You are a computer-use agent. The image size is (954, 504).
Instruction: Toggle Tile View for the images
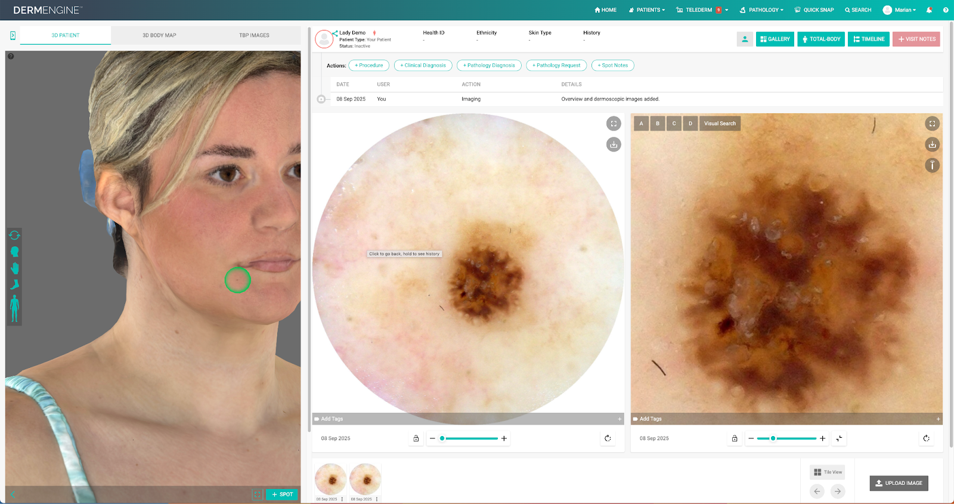[x=828, y=472]
